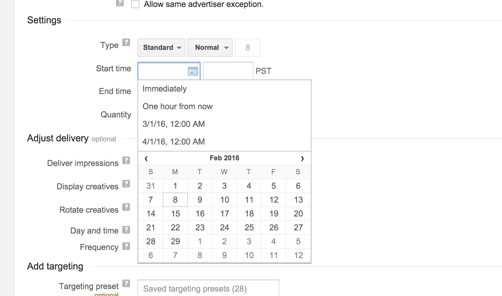Open Saved targeting presets combo box
This screenshot has height=296, width=502.
208,288
